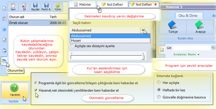Screen dimensions: 216x109
Task: Click the Oturum adı column header
Action: [29, 17]
